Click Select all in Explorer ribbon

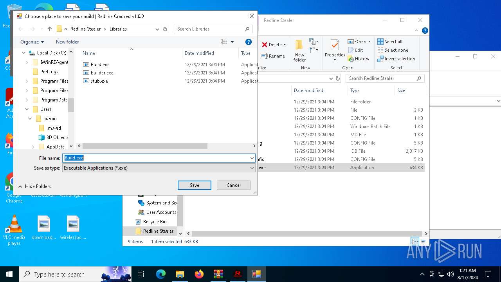tap(390, 42)
